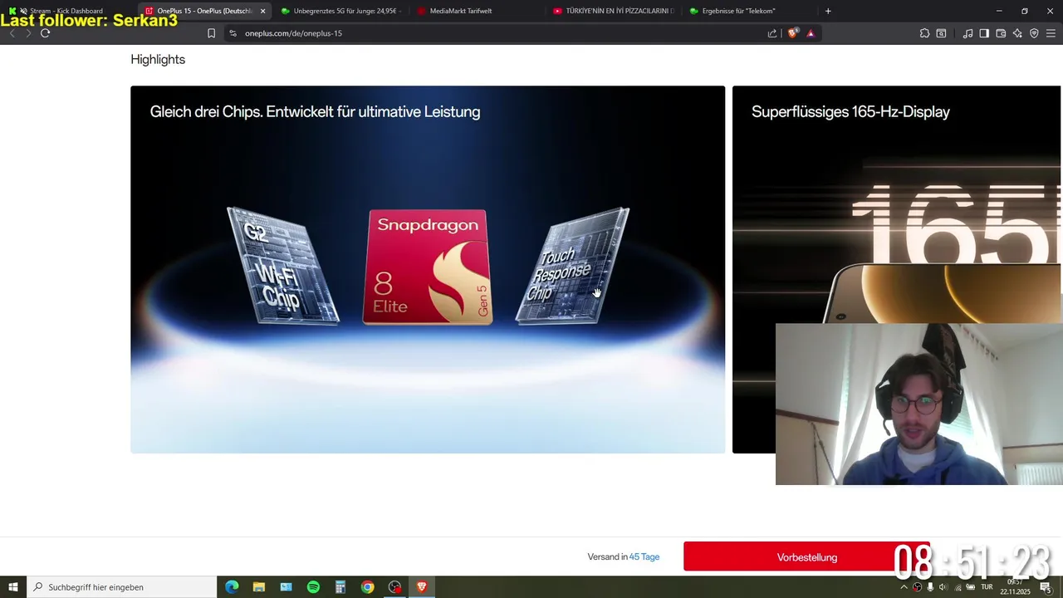The image size is (1063, 598).
Task: Open site info icon beside the URL
Action: pyautogui.click(x=233, y=33)
